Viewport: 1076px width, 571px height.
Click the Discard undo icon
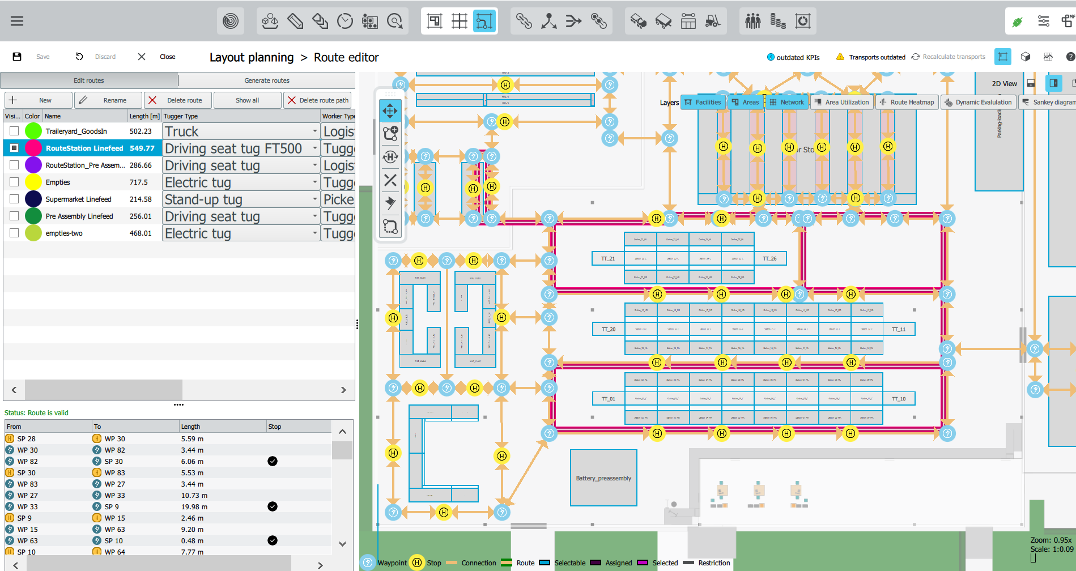(x=79, y=57)
